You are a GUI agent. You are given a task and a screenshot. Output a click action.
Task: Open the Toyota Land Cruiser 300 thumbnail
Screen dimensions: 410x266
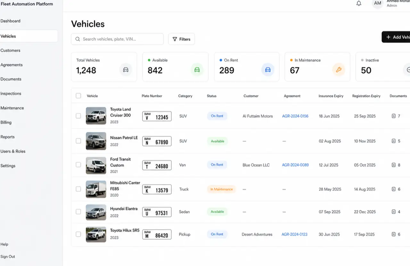coord(96,116)
